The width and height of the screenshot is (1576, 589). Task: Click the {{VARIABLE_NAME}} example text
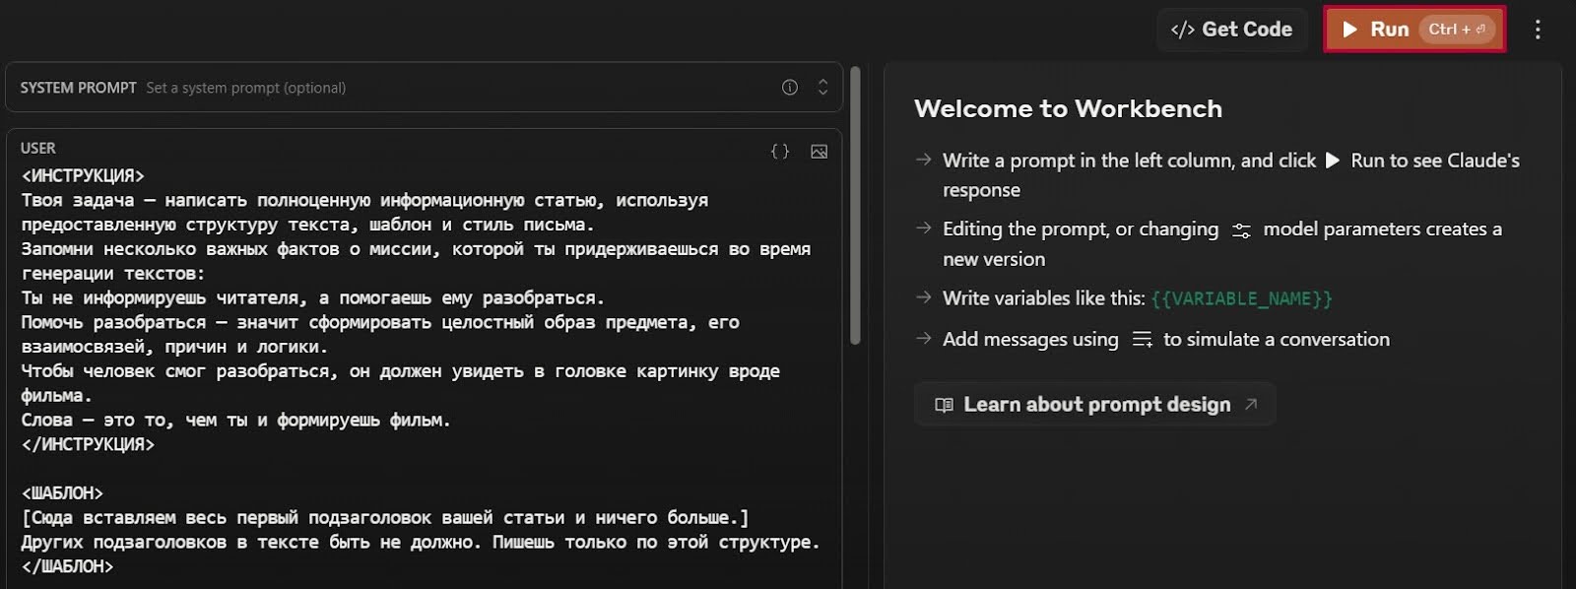1241,298
